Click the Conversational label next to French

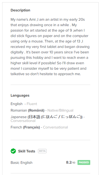point(56,127)
